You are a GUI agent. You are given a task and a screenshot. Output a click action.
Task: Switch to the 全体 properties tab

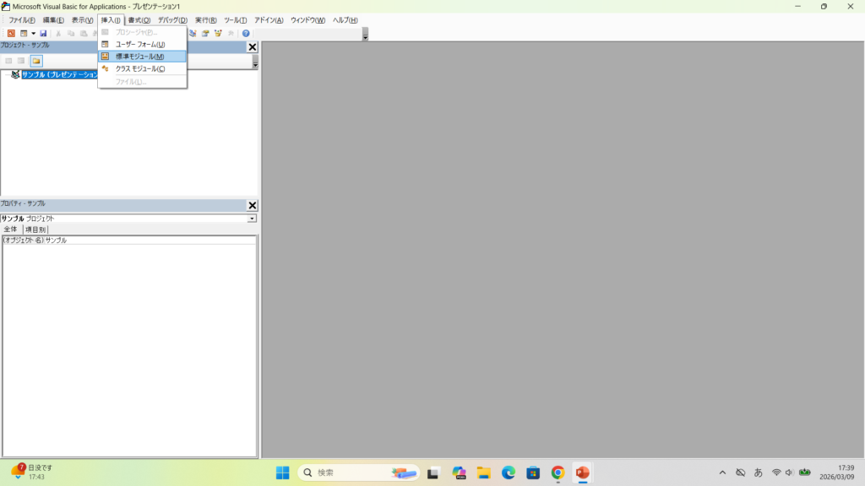click(11, 229)
